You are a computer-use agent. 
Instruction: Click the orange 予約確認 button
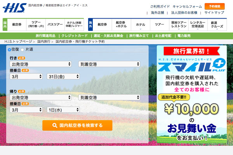click(x=215, y=6)
